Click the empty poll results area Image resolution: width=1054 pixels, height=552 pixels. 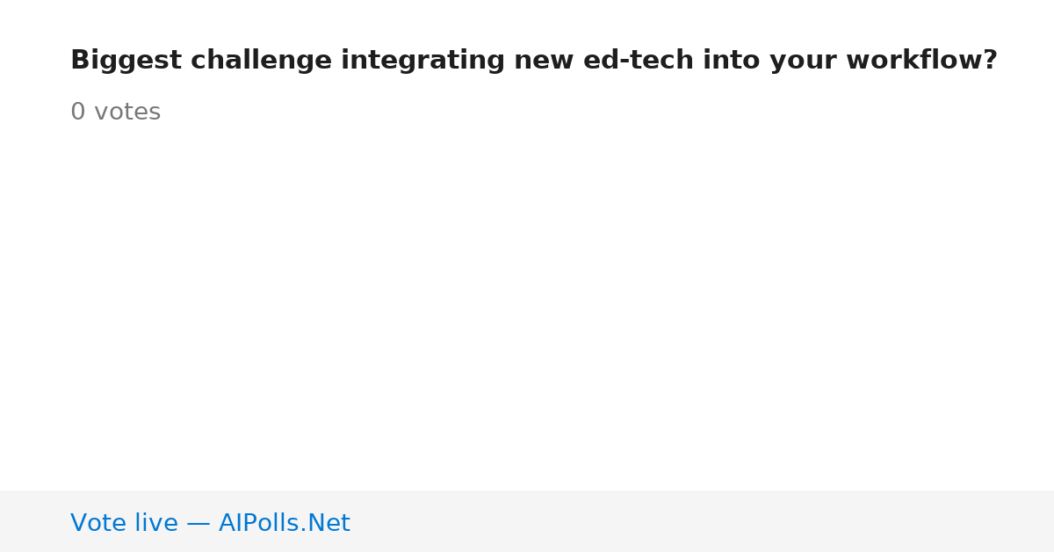coord(527,308)
